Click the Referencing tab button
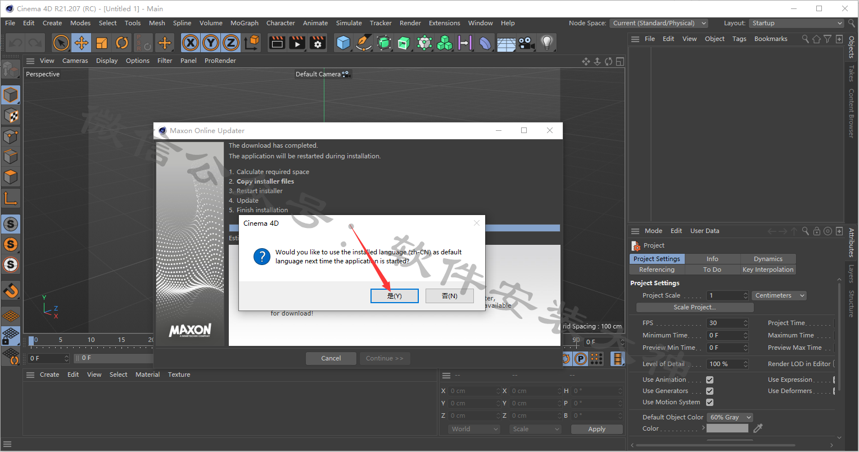 point(657,270)
